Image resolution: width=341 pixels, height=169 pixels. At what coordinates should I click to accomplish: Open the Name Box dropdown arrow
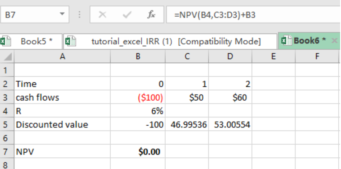click(x=62, y=14)
